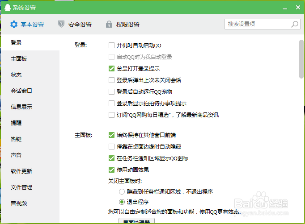This screenshot has height=224, width=305.
Task: Click the QQ penguin logo in title bar
Action: click(x=8, y=8)
